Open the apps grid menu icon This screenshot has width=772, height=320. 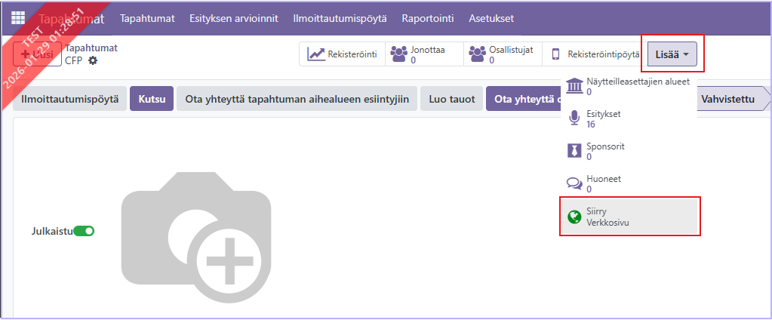17,17
